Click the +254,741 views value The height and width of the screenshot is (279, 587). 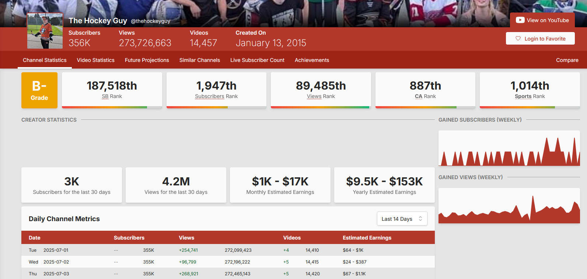pos(188,250)
